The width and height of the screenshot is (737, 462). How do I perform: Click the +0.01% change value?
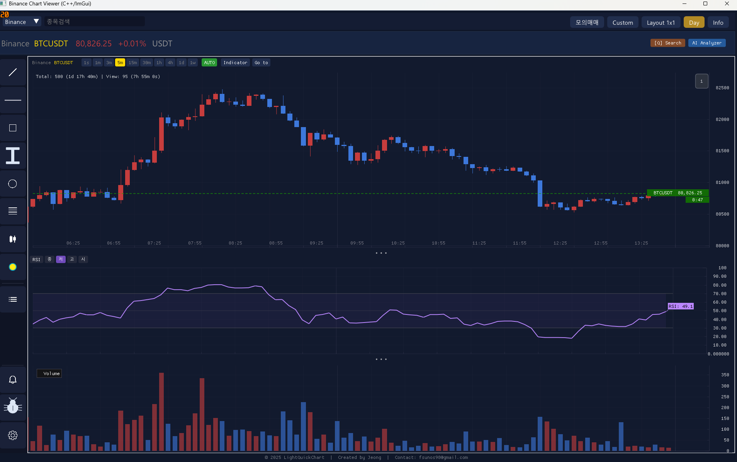coord(132,44)
